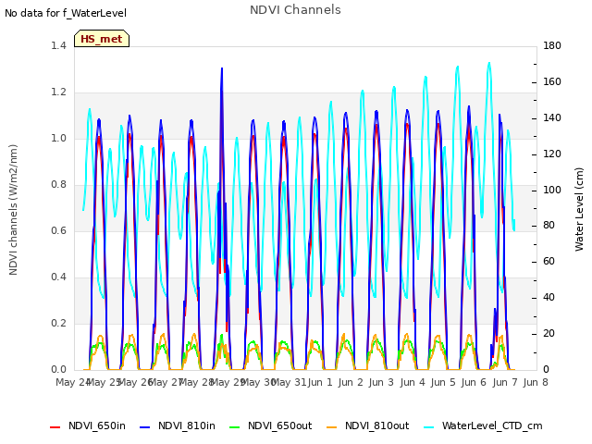Image resolution: width=592 pixels, height=444 pixels.
Task: Click the cyan WaterLevel_CTD_cm legend swatch
Action: tap(428, 427)
